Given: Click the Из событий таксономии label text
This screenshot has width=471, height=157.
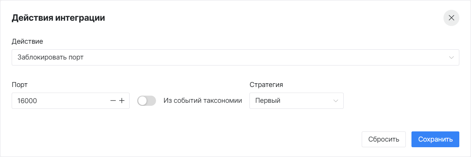Looking at the screenshot, I should tap(203, 101).
